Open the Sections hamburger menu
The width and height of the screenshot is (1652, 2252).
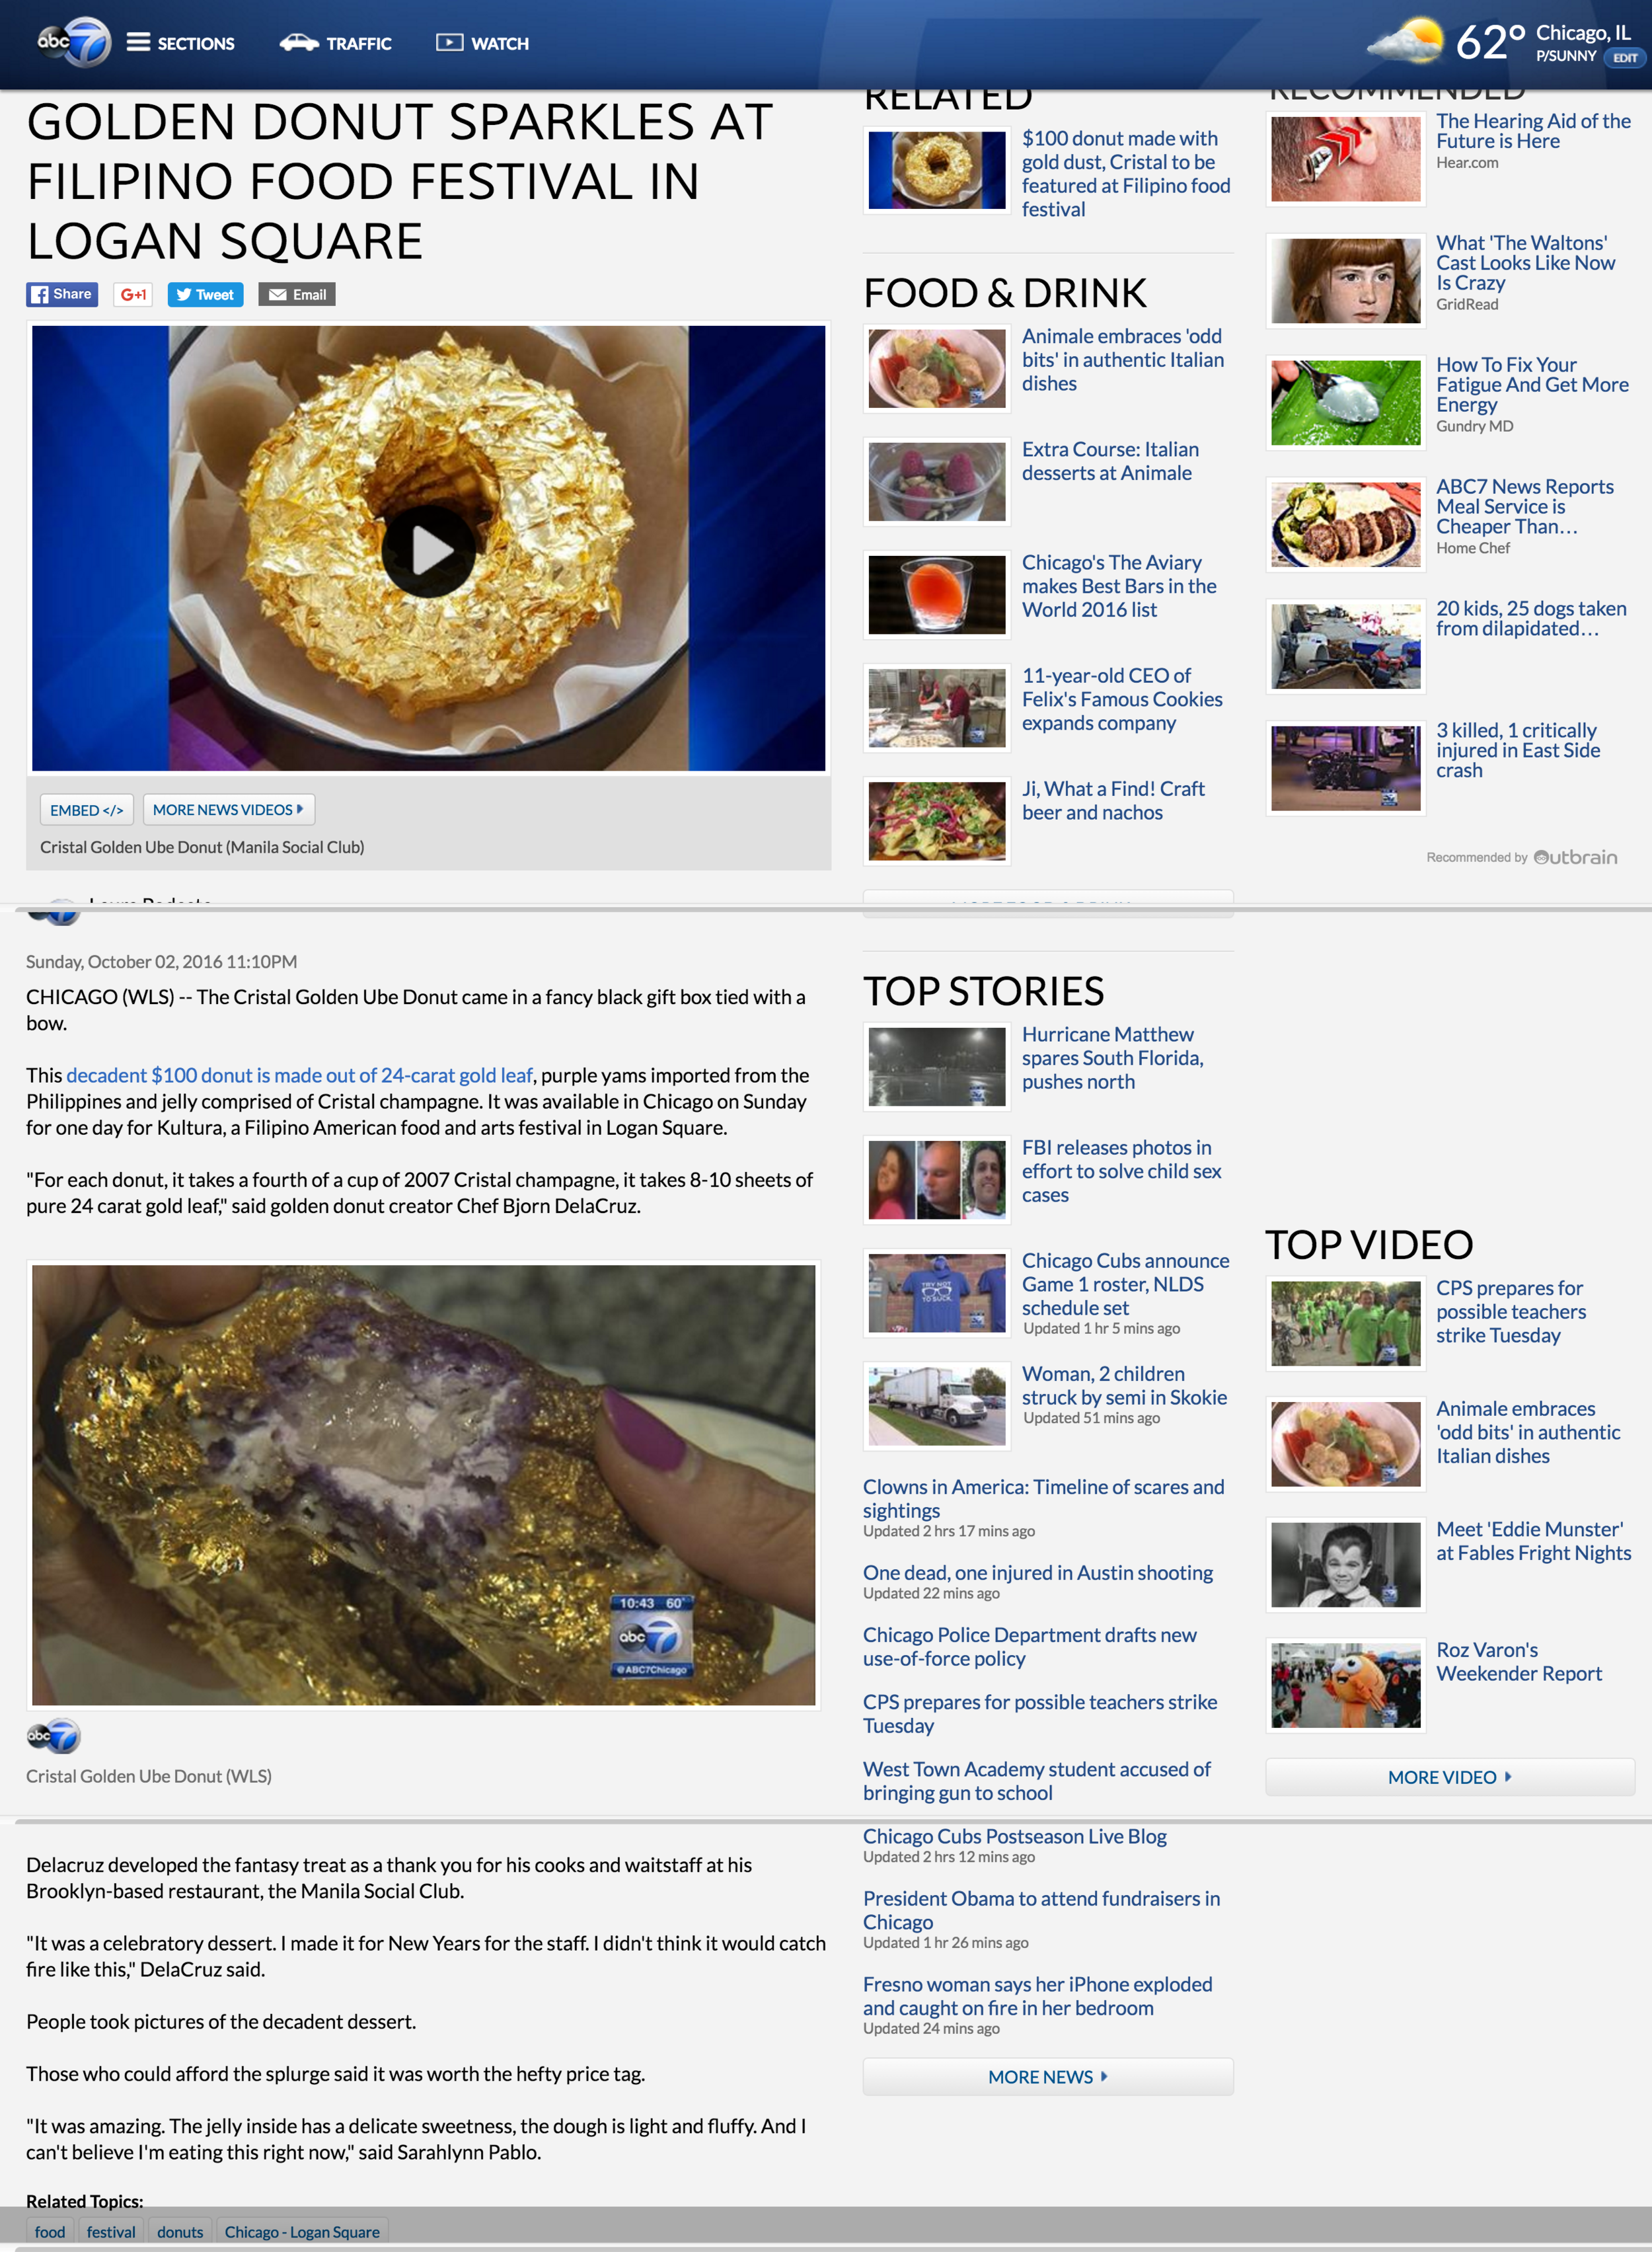click(180, 43)
